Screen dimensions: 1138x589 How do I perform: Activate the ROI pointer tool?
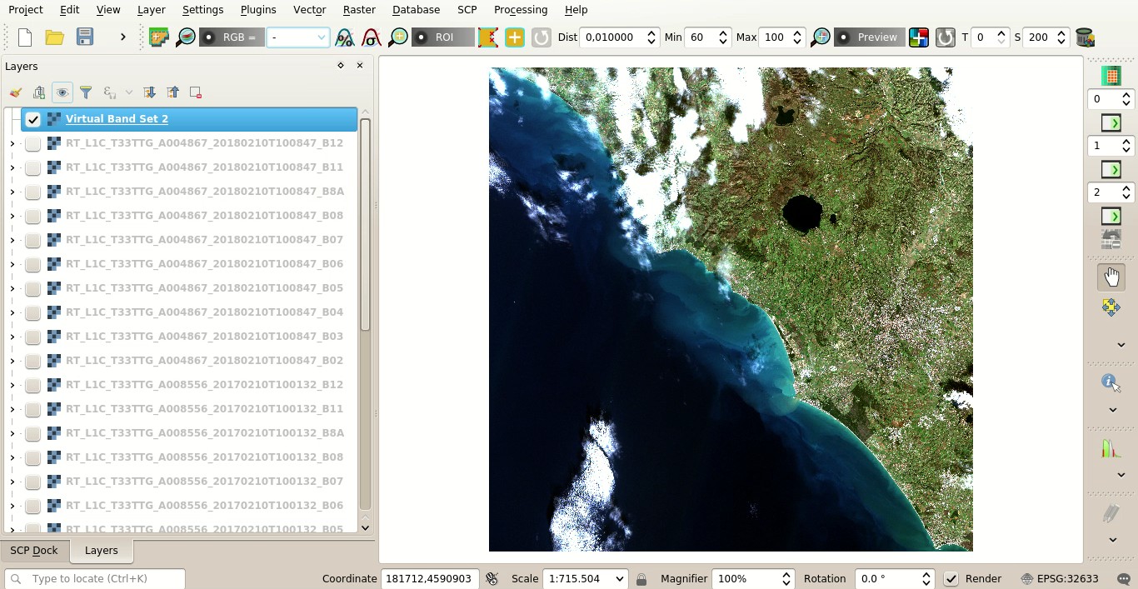[442, 37]
